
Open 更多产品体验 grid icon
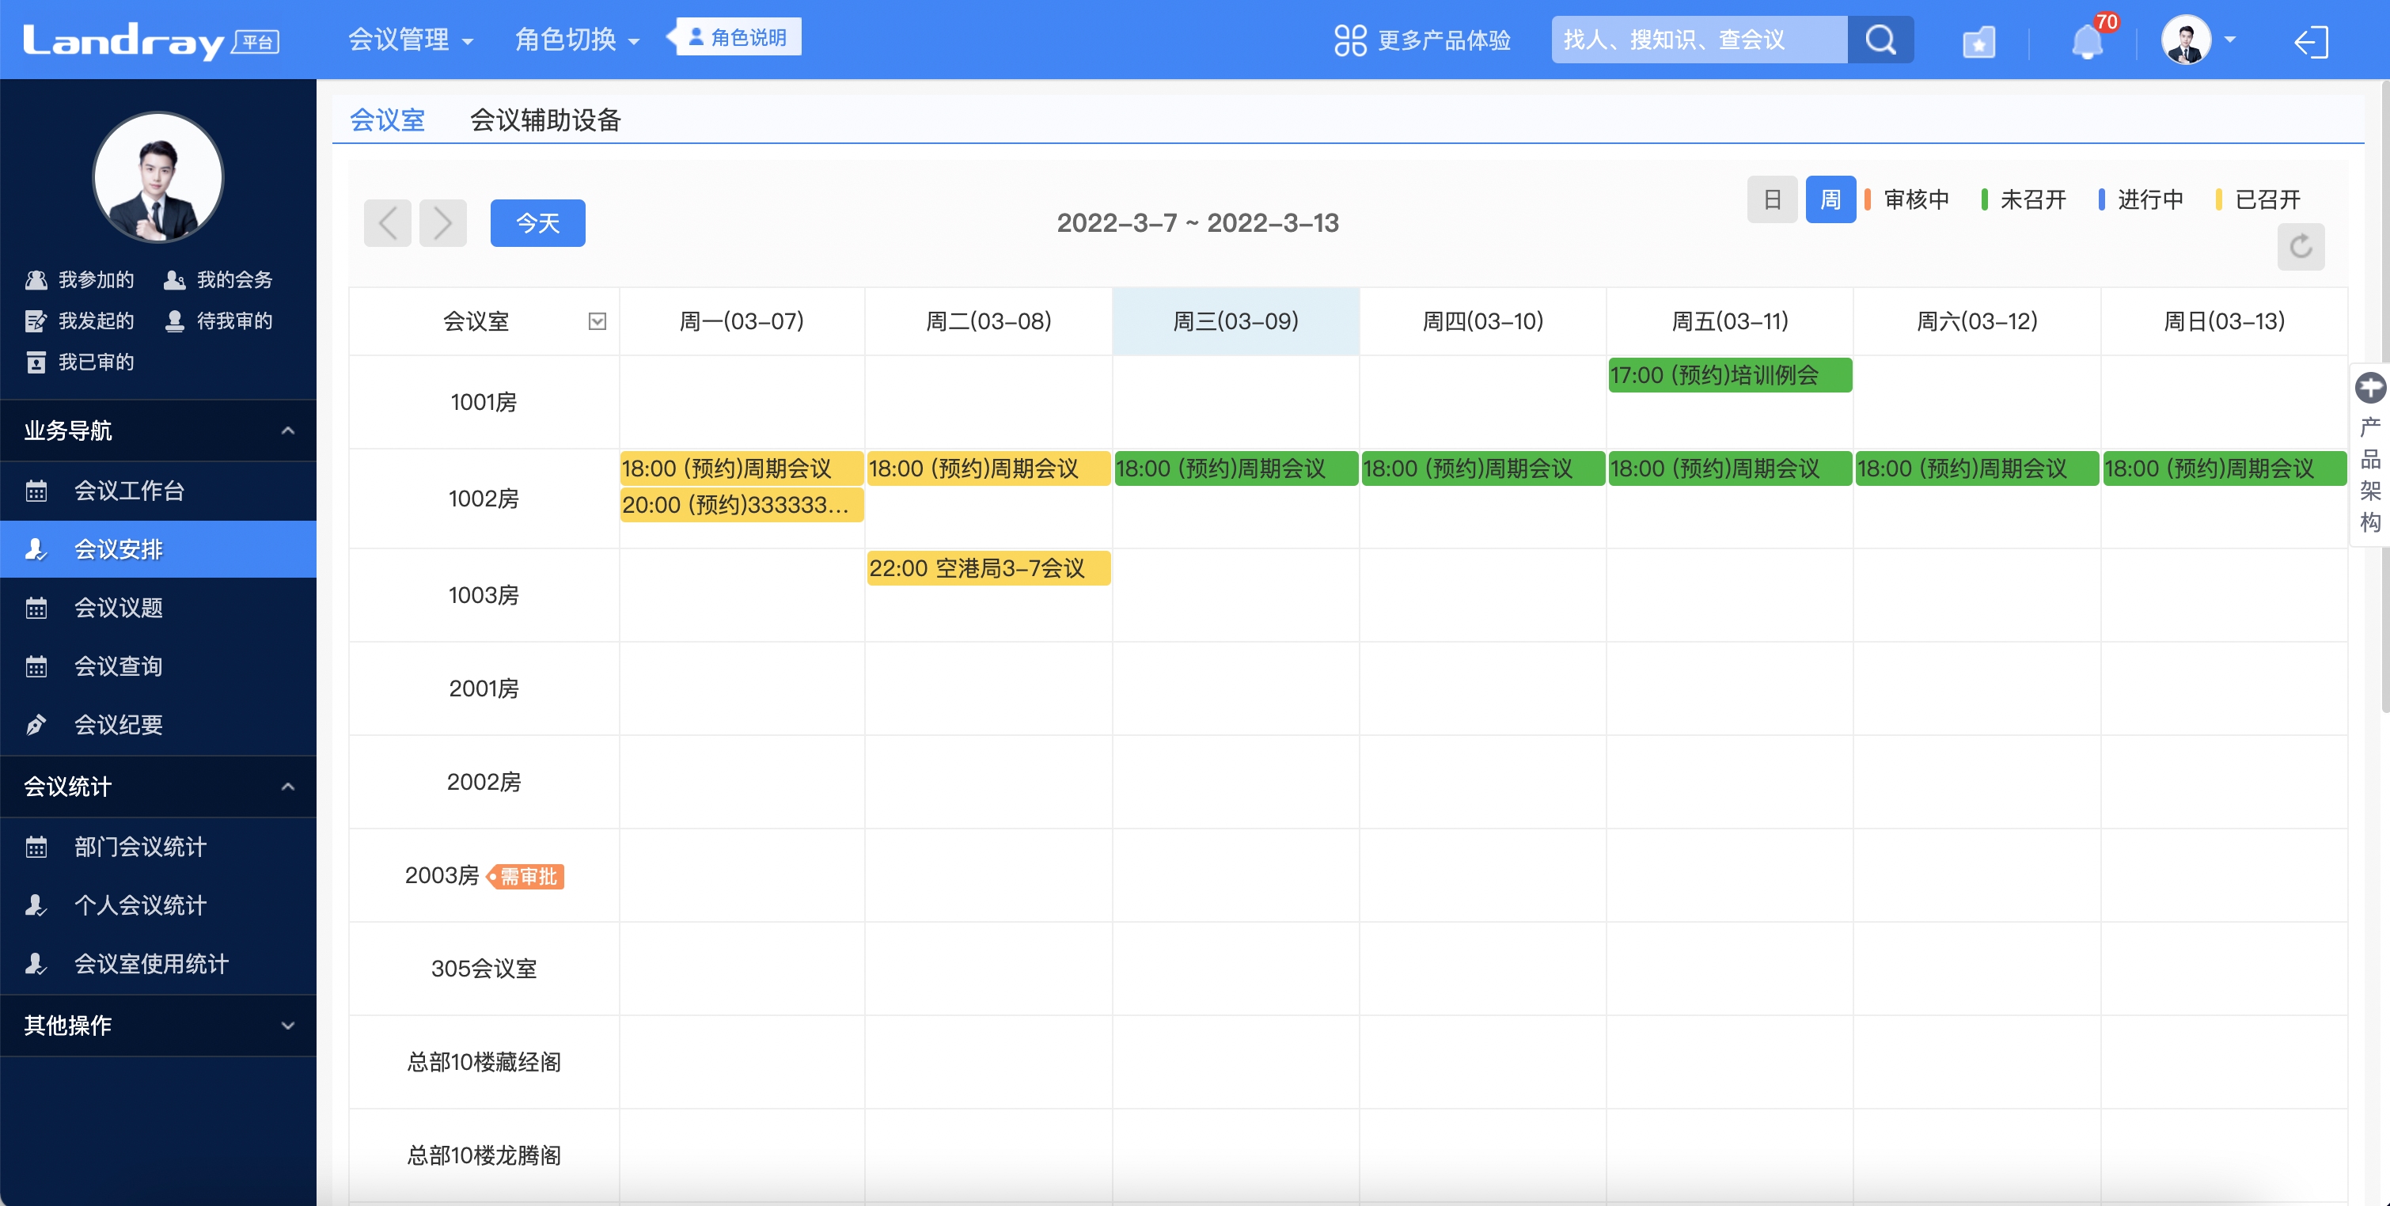point(1350,40)
